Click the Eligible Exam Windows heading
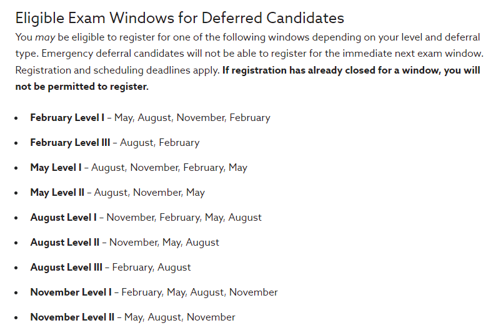491x333 pixels. point(180,18)
